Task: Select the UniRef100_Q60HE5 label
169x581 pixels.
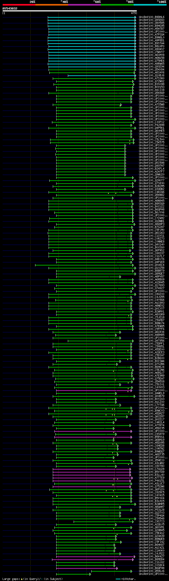Action: (152, 131)
